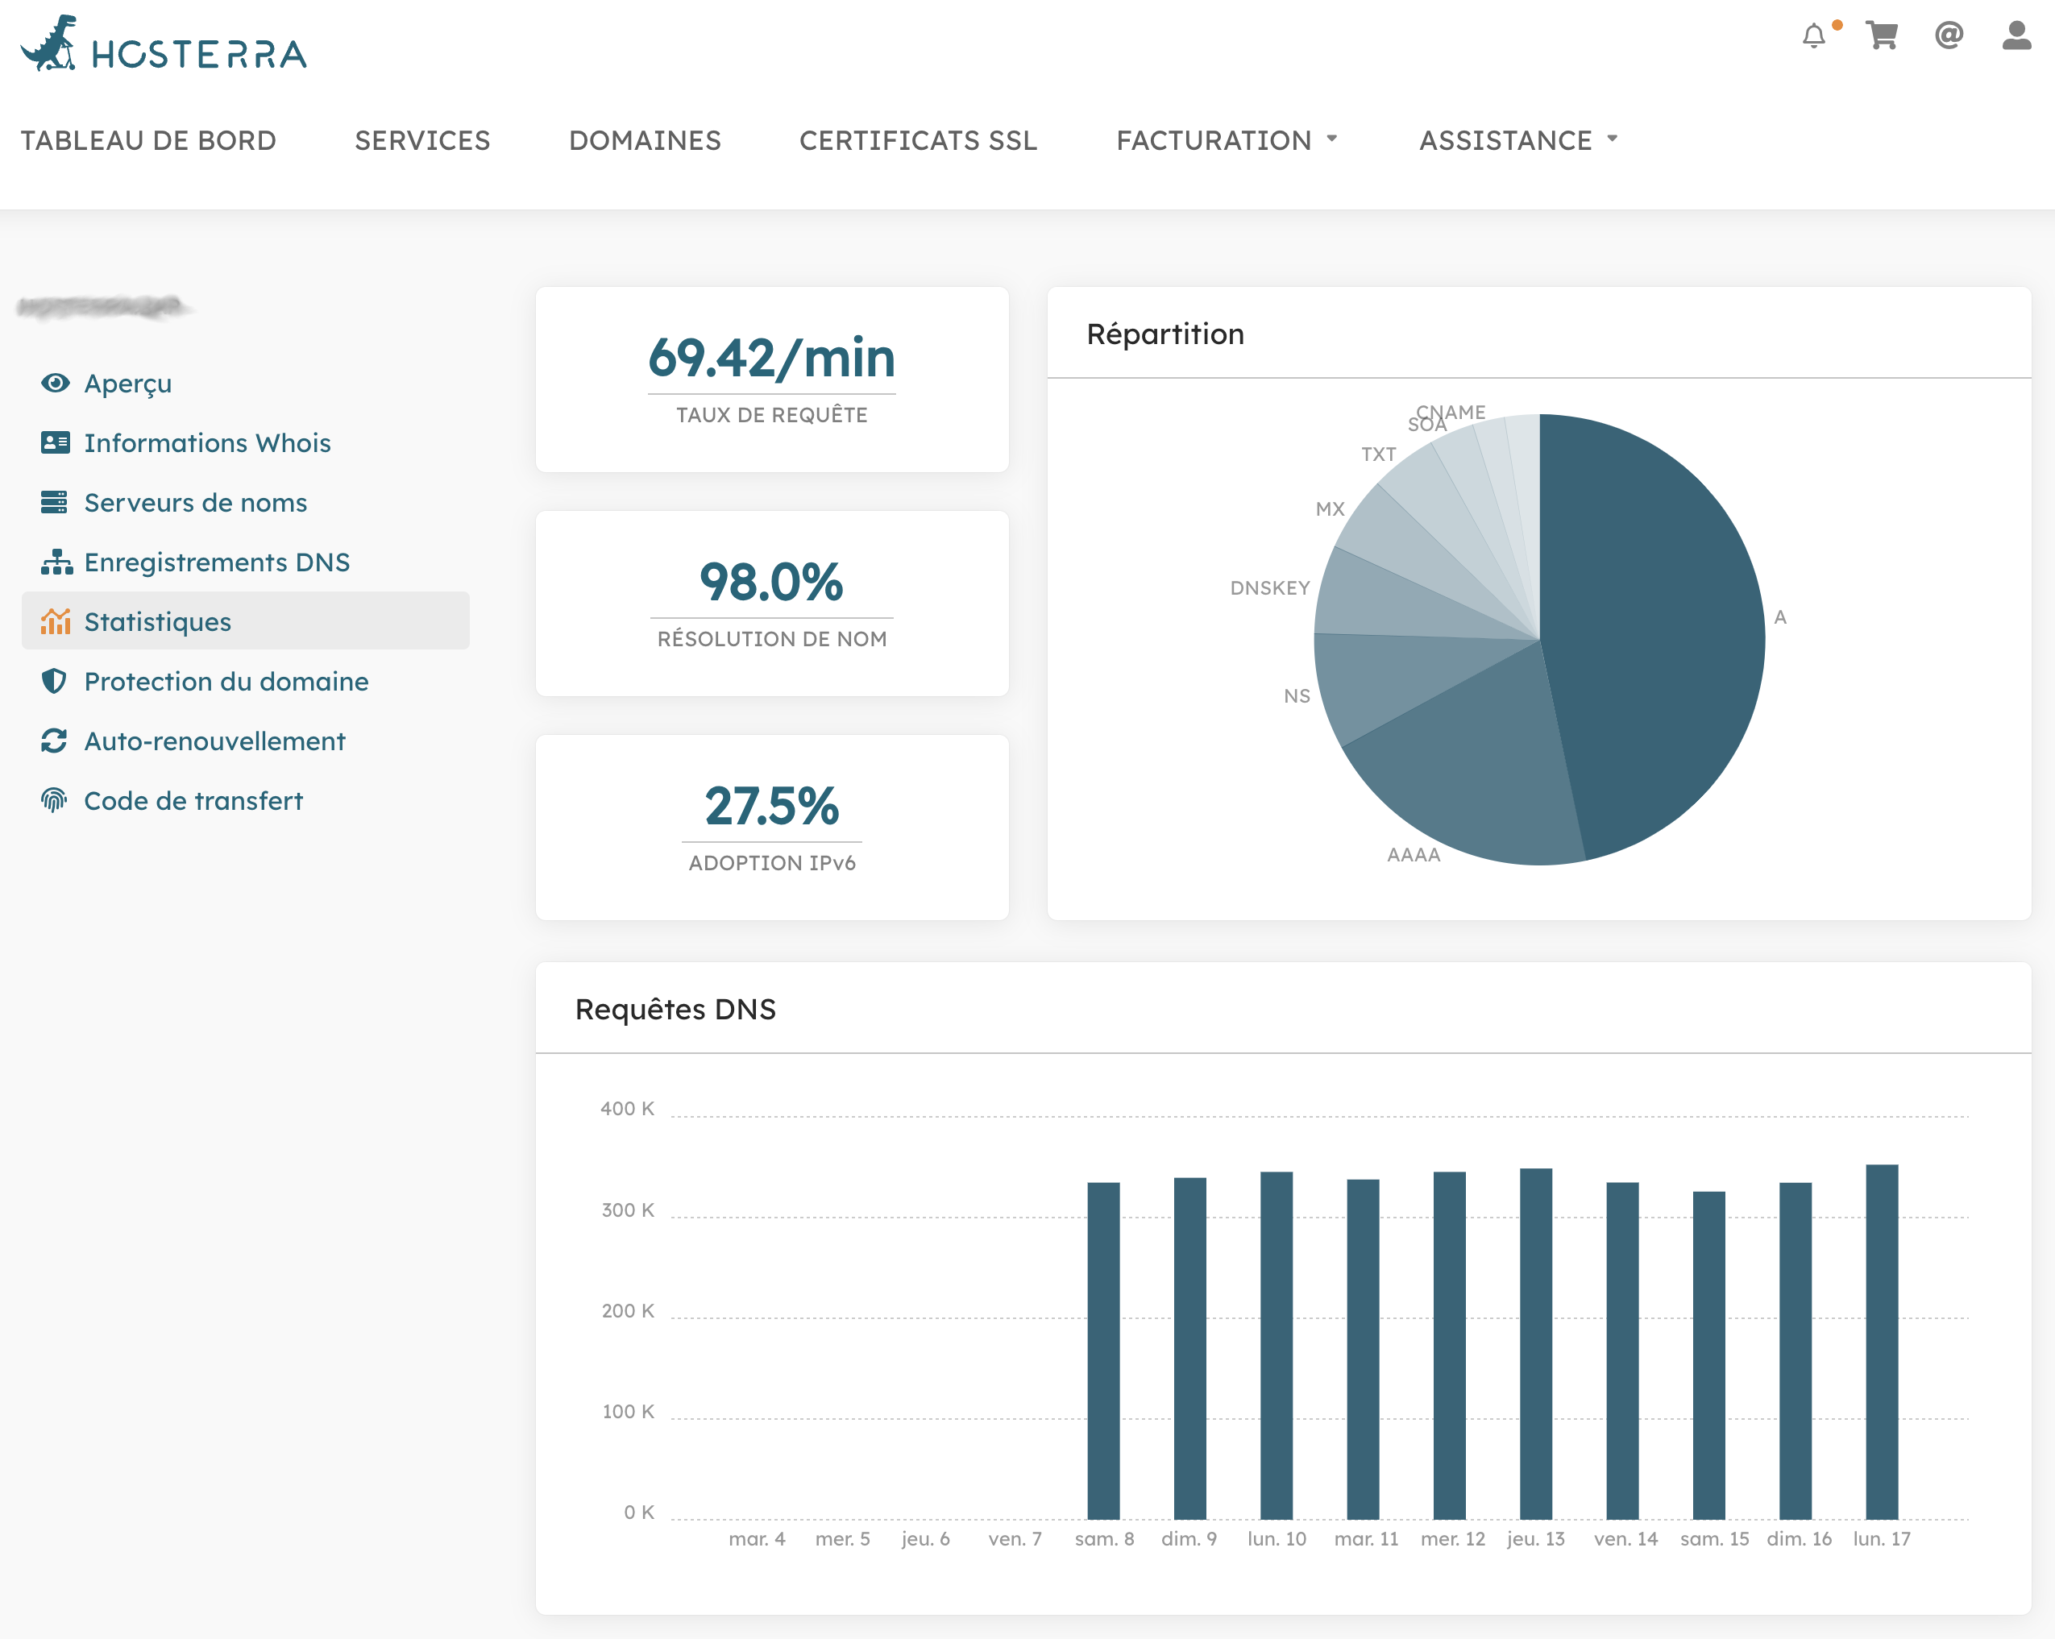Click the server icon beside Serveurs de noms
This screenshot has width=2055, height=1639.
click(x=54, y=502)
